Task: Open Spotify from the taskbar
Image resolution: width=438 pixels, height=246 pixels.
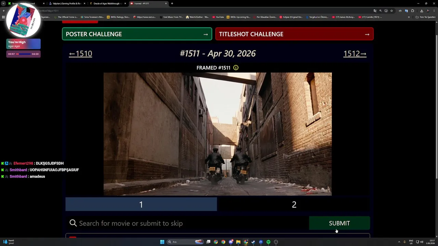Action: [268, 242]
